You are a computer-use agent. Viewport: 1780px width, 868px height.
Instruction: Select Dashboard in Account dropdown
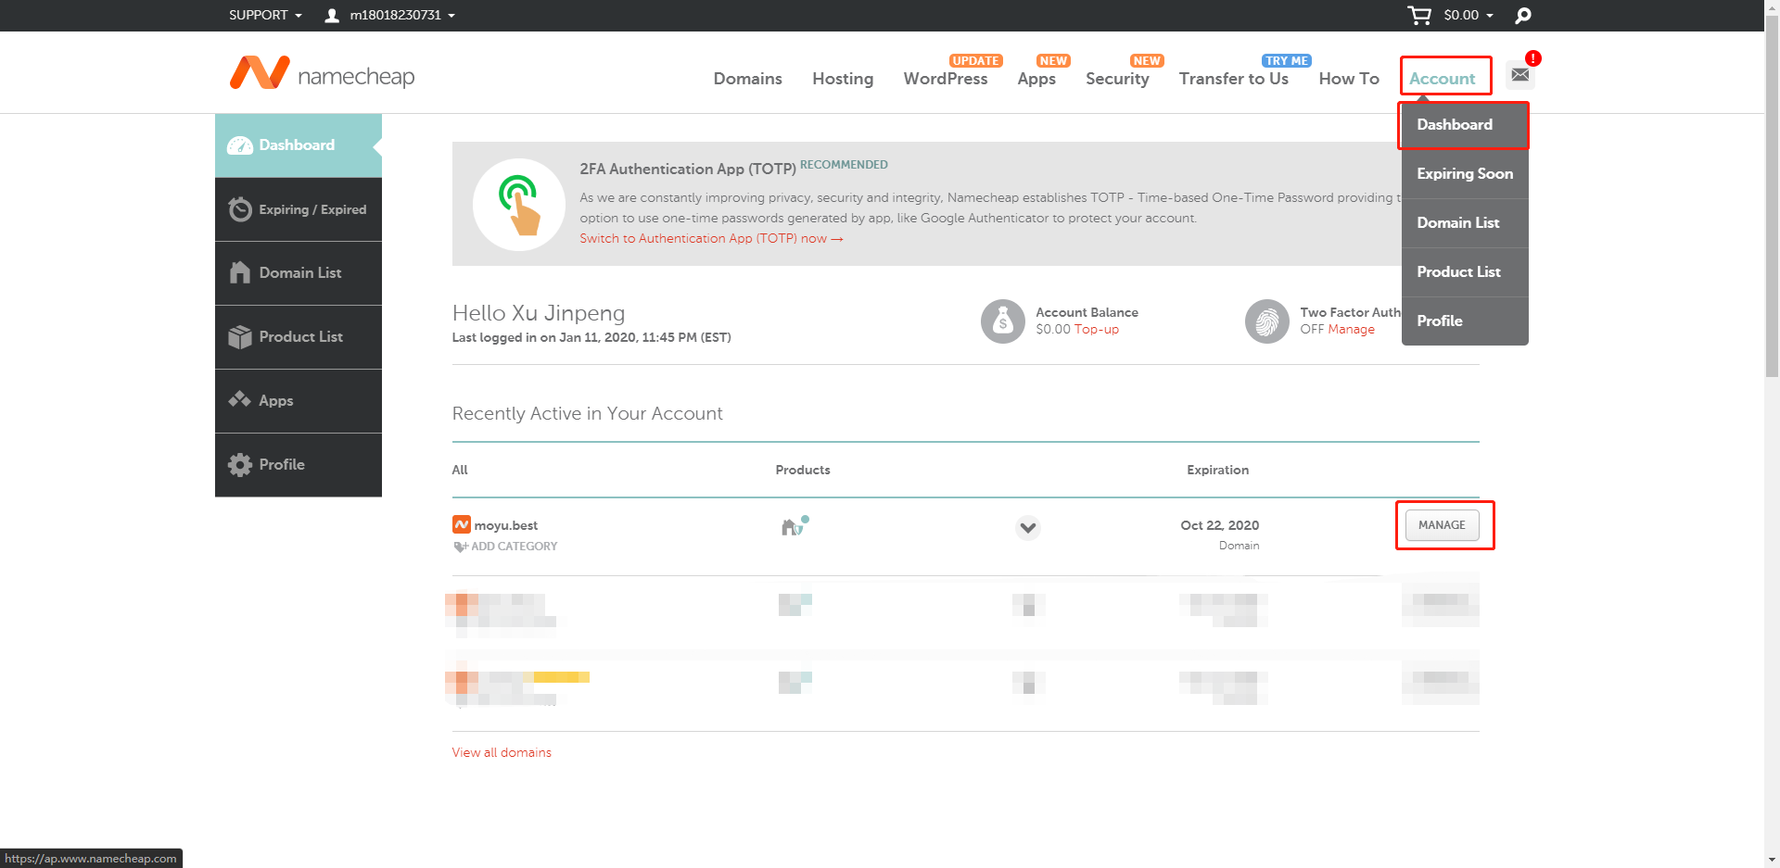coord(1465,125)
